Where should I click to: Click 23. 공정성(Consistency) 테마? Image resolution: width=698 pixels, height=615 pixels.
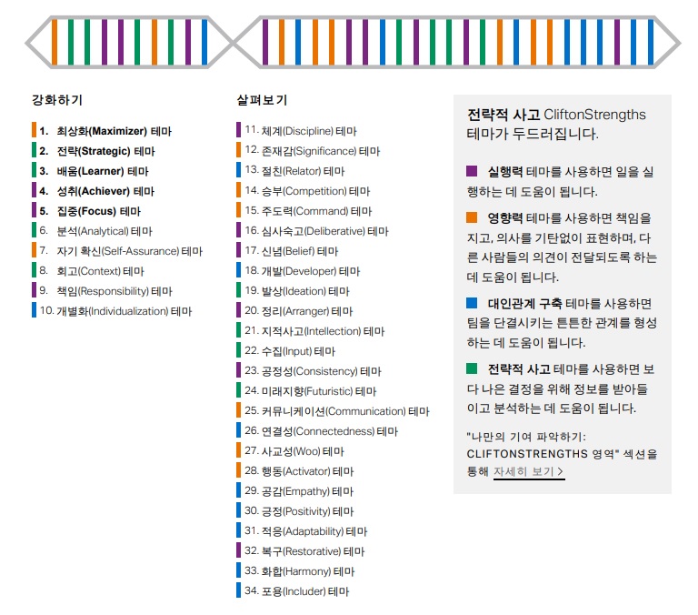click(x=309, y=371)
